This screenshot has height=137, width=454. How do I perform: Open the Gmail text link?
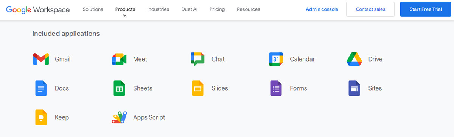(62, 59)
